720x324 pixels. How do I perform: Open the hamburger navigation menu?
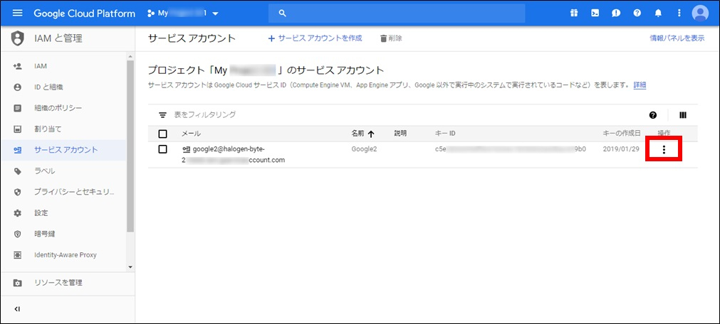pos(18,13)
